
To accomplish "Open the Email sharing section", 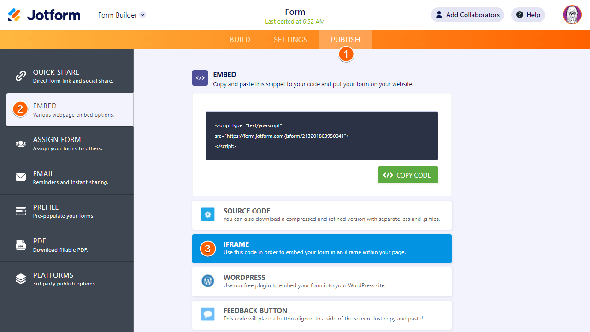I will coord(67,178).
